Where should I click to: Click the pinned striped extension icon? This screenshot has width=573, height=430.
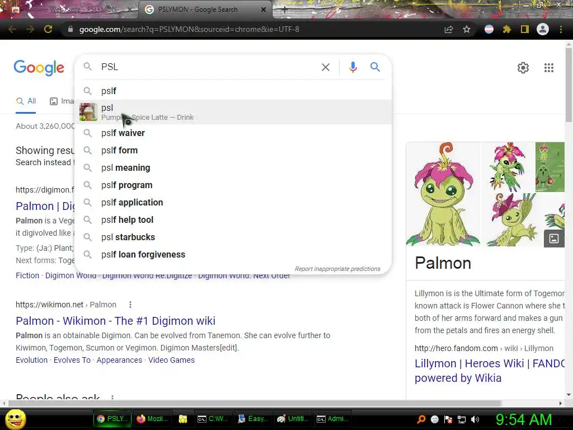[x=489, y=29]
